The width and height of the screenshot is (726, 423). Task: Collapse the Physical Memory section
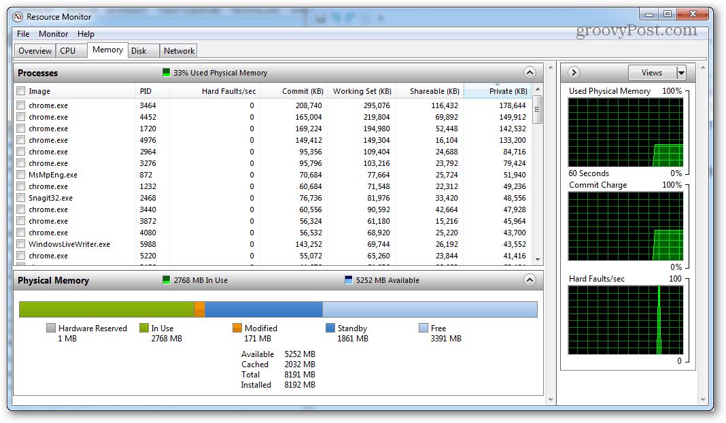coord(530,280)
